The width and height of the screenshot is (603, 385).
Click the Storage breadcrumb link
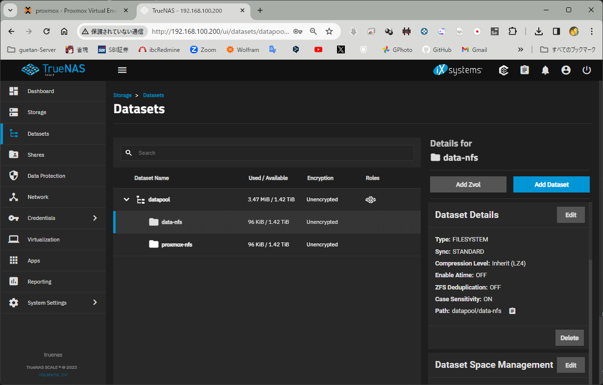point(122,96)
